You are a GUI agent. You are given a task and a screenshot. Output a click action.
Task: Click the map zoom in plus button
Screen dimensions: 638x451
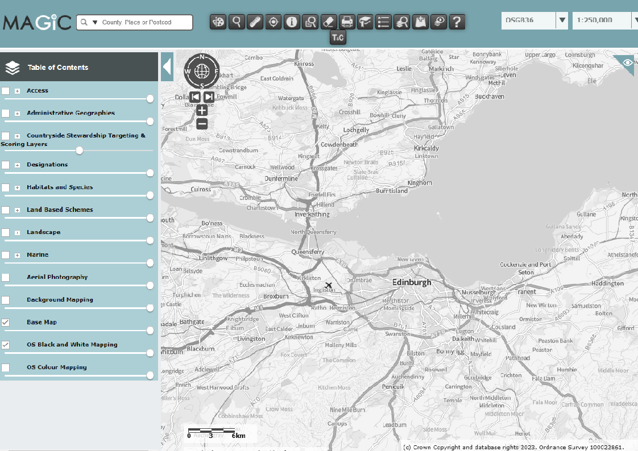[202, 111]
